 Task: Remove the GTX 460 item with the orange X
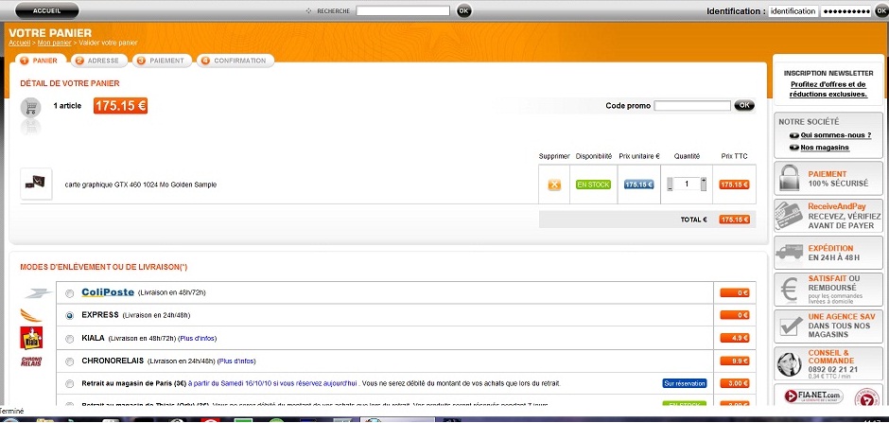(554, 185)
